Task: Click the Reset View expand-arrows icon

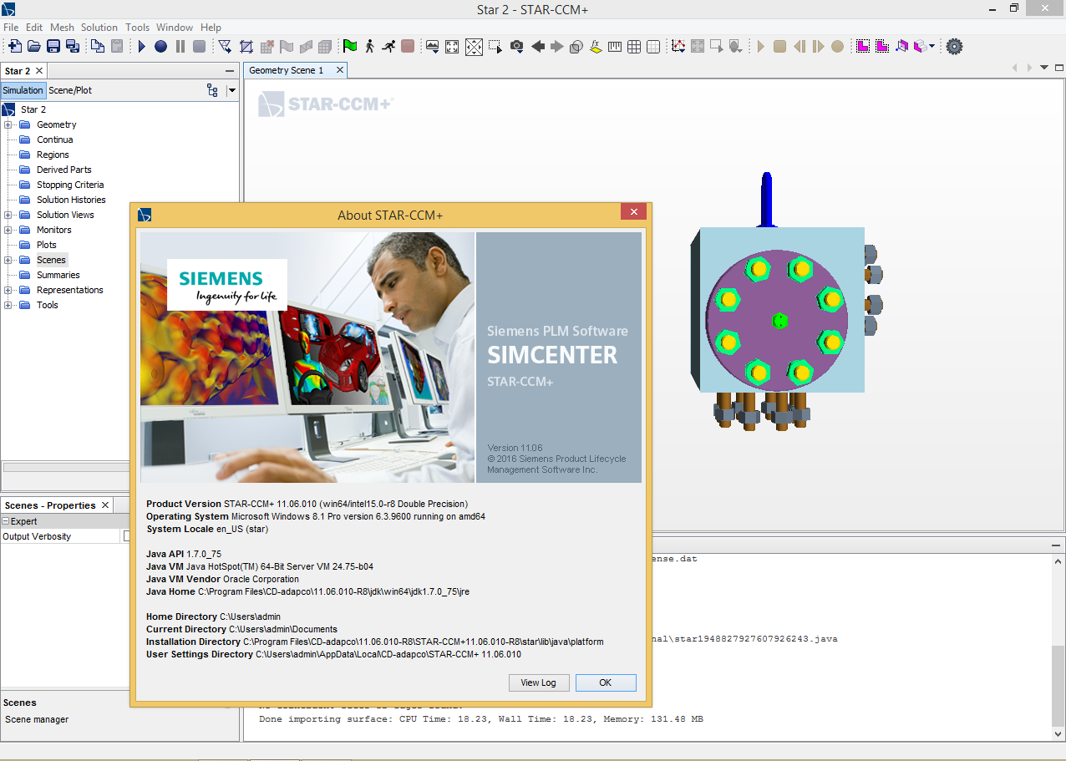Action: click(x=452, y=47)
